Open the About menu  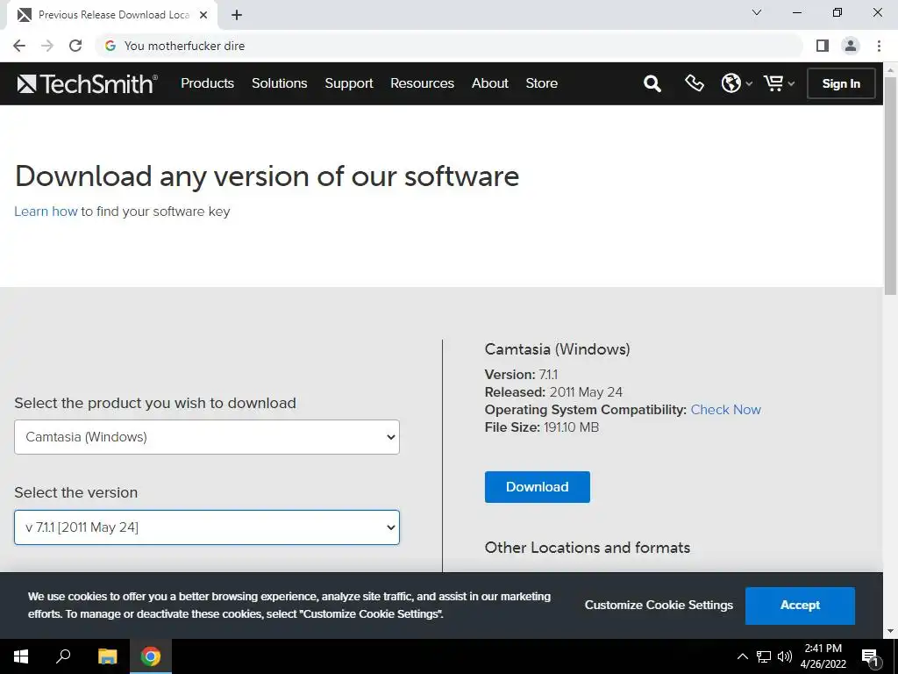489,83
